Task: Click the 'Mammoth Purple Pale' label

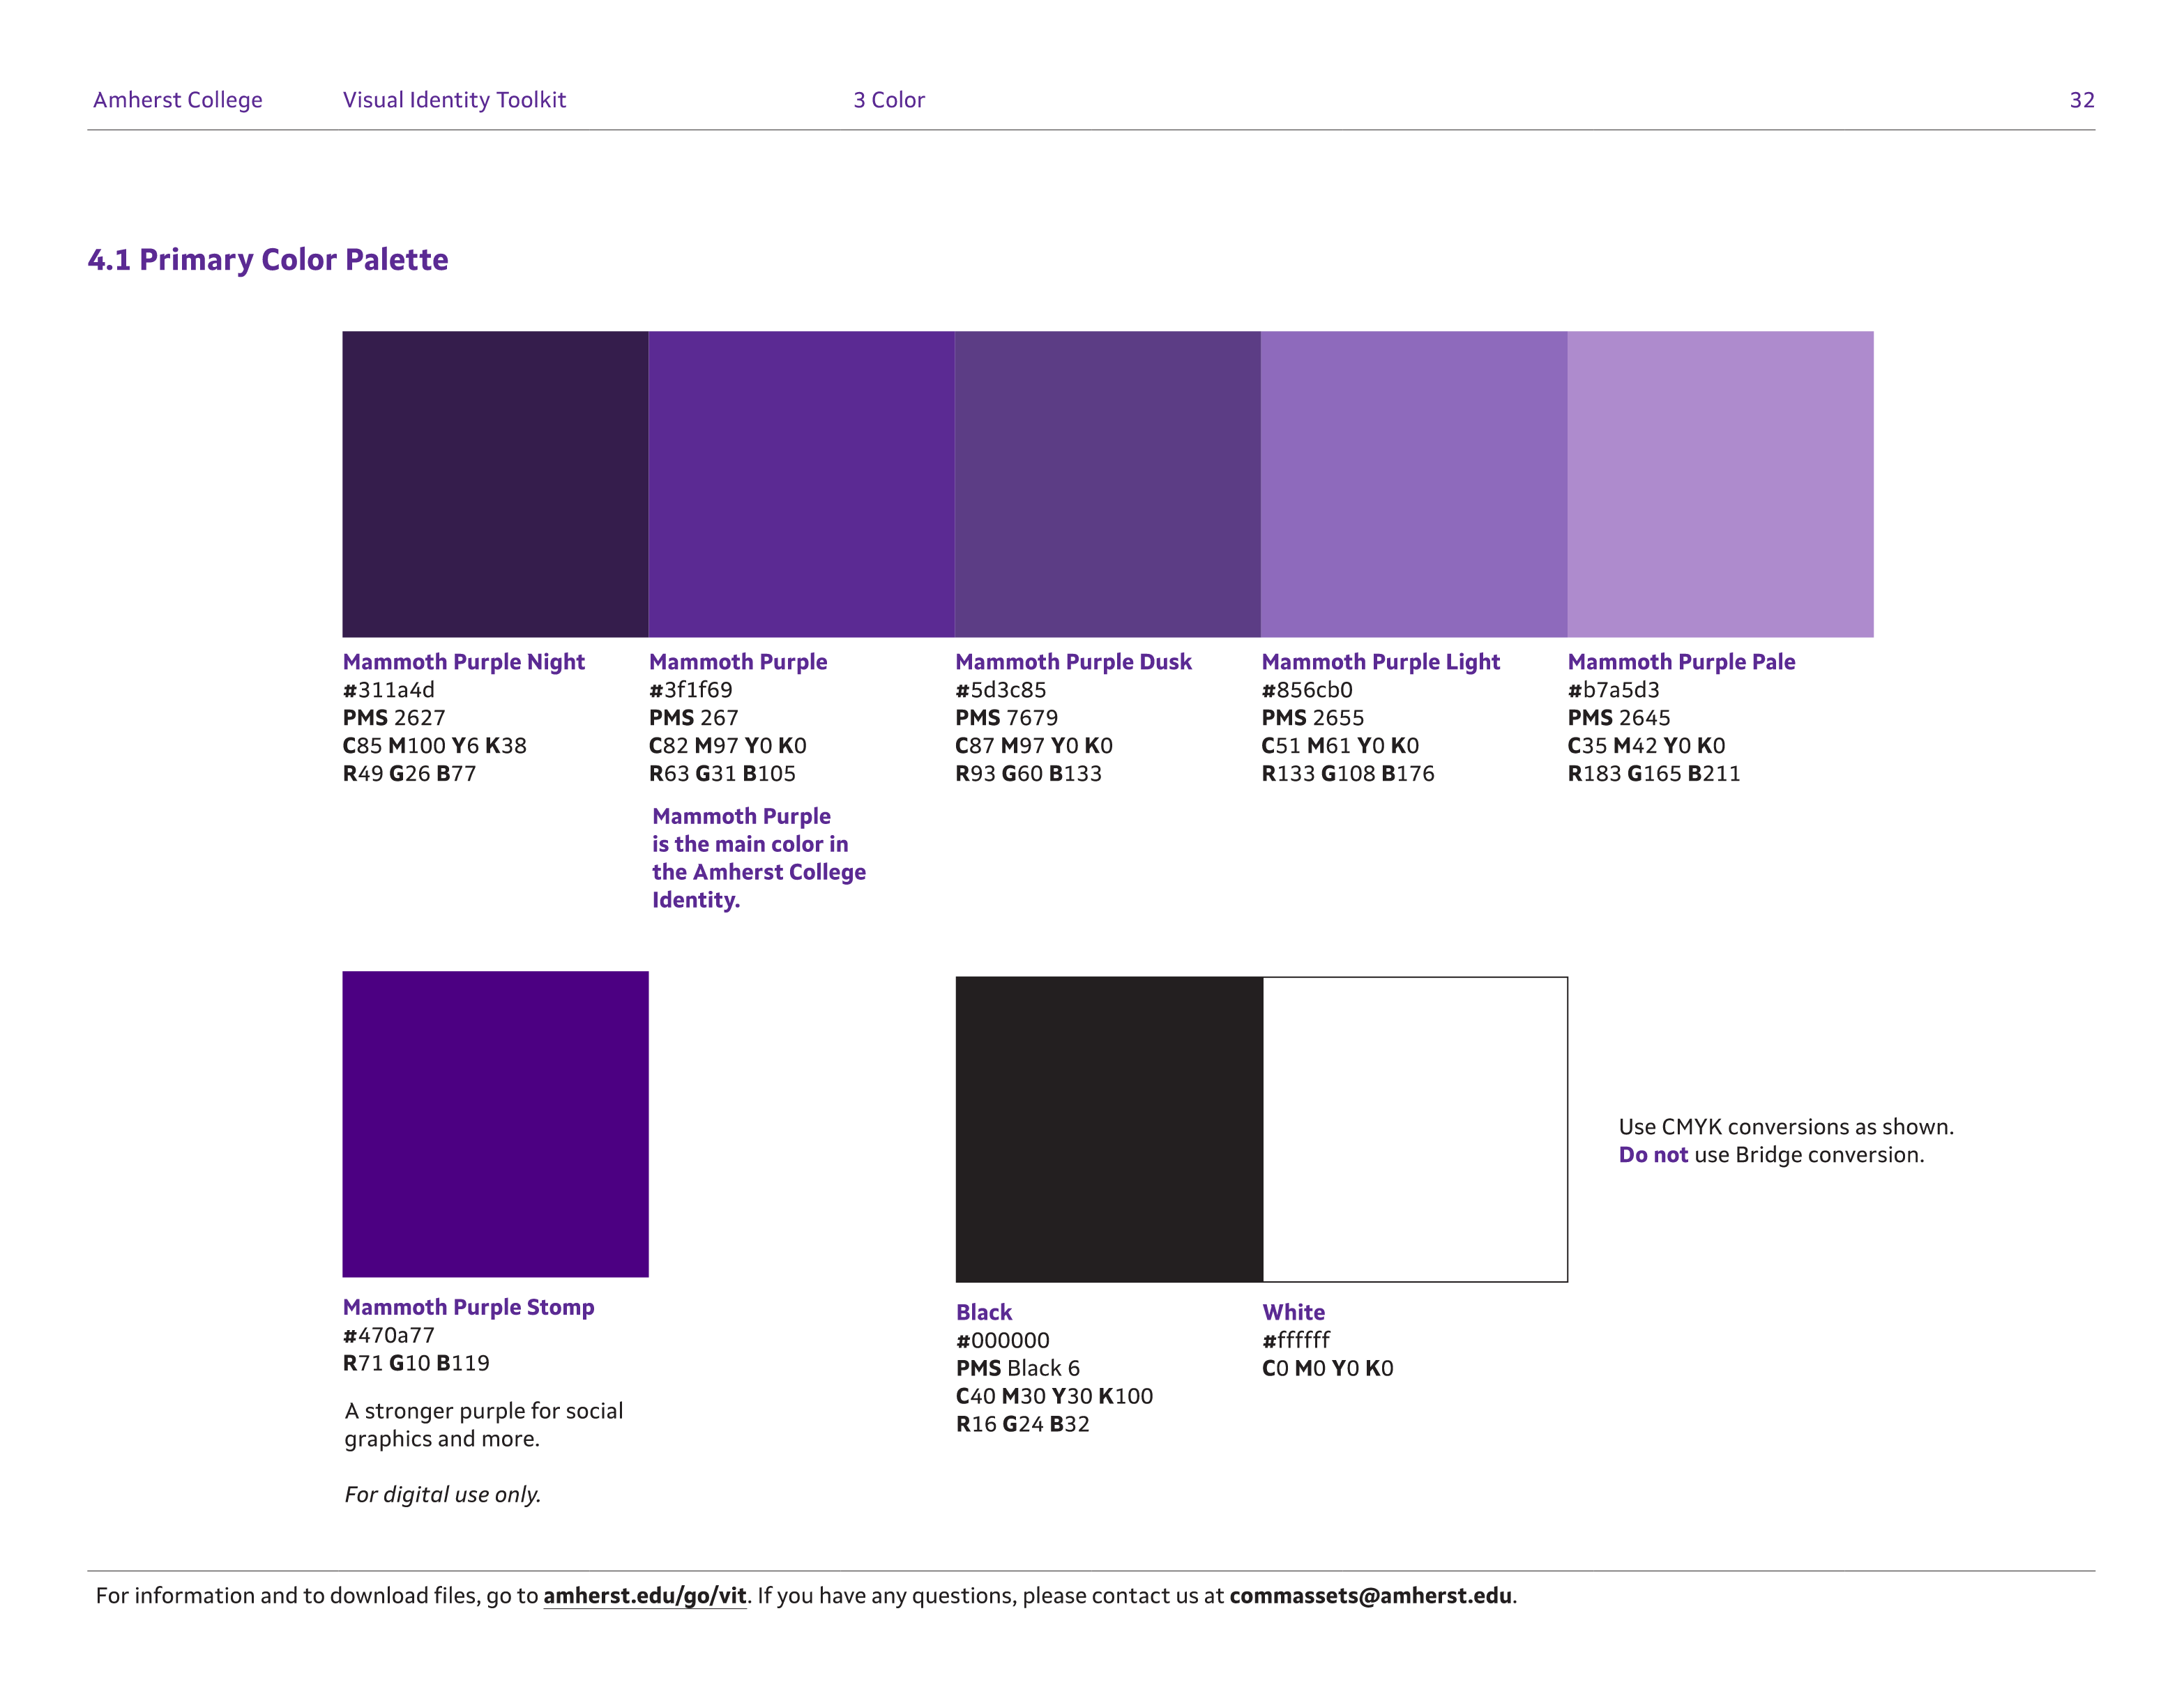Action: tap(1682, 662)
